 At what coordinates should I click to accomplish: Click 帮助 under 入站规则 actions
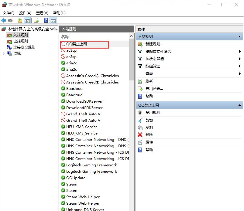149,96
